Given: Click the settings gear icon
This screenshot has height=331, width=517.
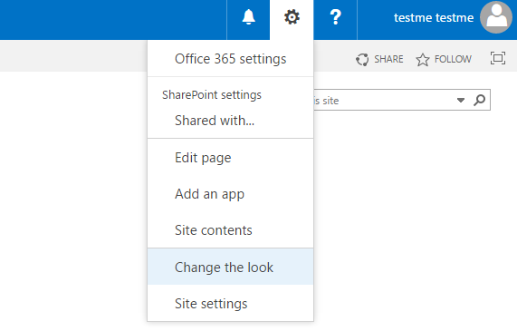Looking at the screenshot, I should click(292, 17).
